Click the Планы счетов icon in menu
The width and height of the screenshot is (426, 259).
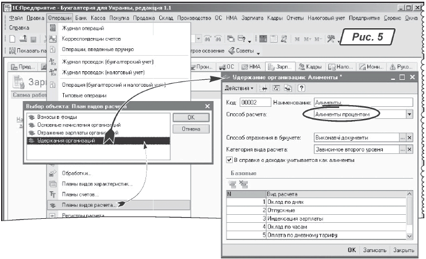52,194
